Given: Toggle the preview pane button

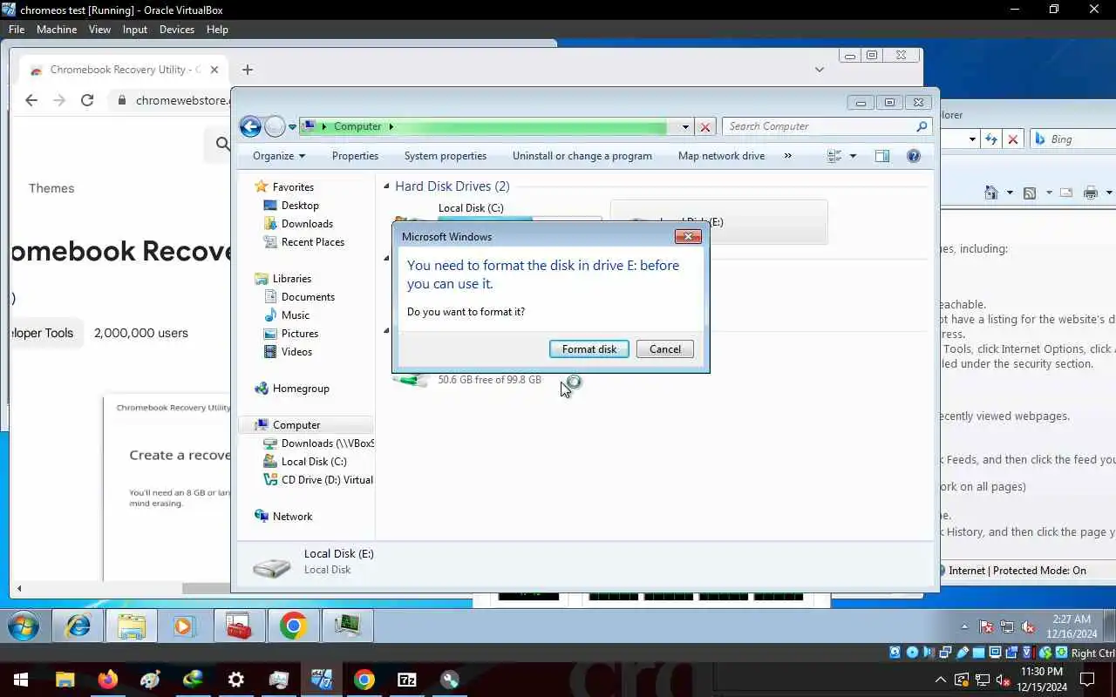Looking at the screenshot, I should [882, 156].
